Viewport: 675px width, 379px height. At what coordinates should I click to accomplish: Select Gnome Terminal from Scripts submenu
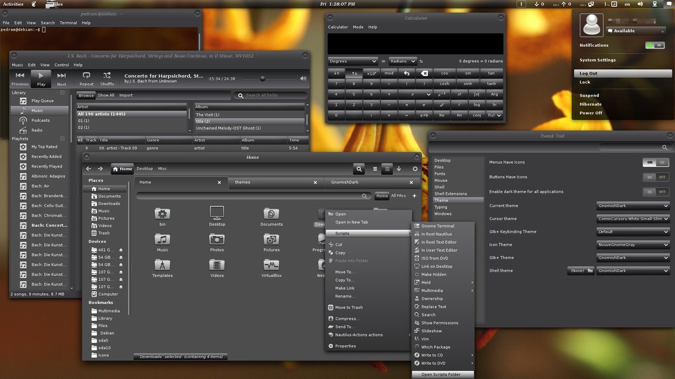[437, 226]
